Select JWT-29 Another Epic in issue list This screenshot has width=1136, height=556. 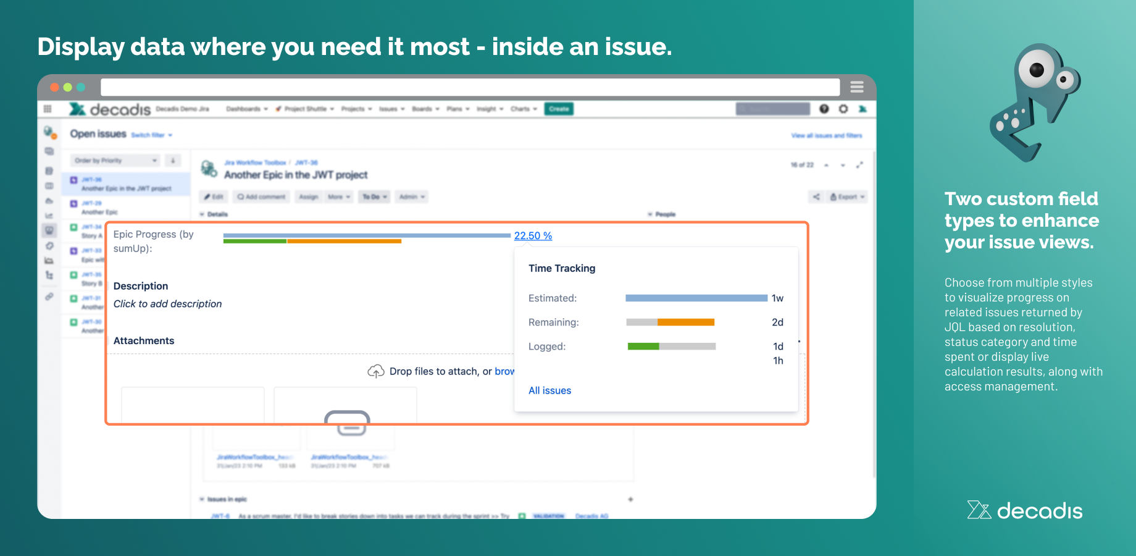pyautogui.click(x=125, y=208)
